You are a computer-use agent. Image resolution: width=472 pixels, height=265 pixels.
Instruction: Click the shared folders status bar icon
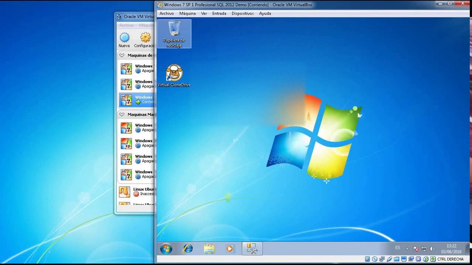[x=397, y=259]
